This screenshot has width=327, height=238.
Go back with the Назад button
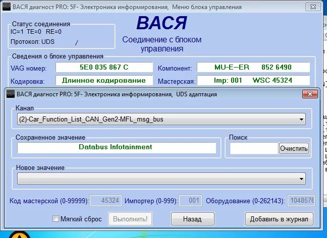(x=192, y=219)
